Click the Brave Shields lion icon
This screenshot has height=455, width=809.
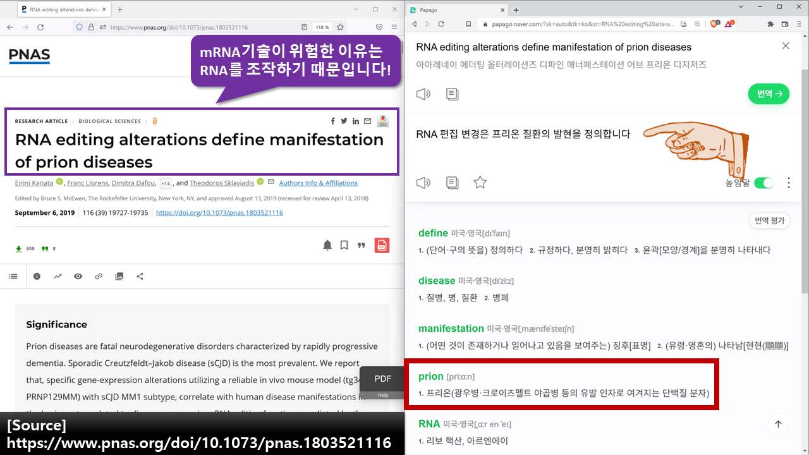click(714, 24)
